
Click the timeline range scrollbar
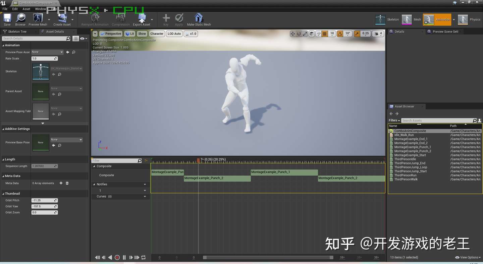point(268,258)
